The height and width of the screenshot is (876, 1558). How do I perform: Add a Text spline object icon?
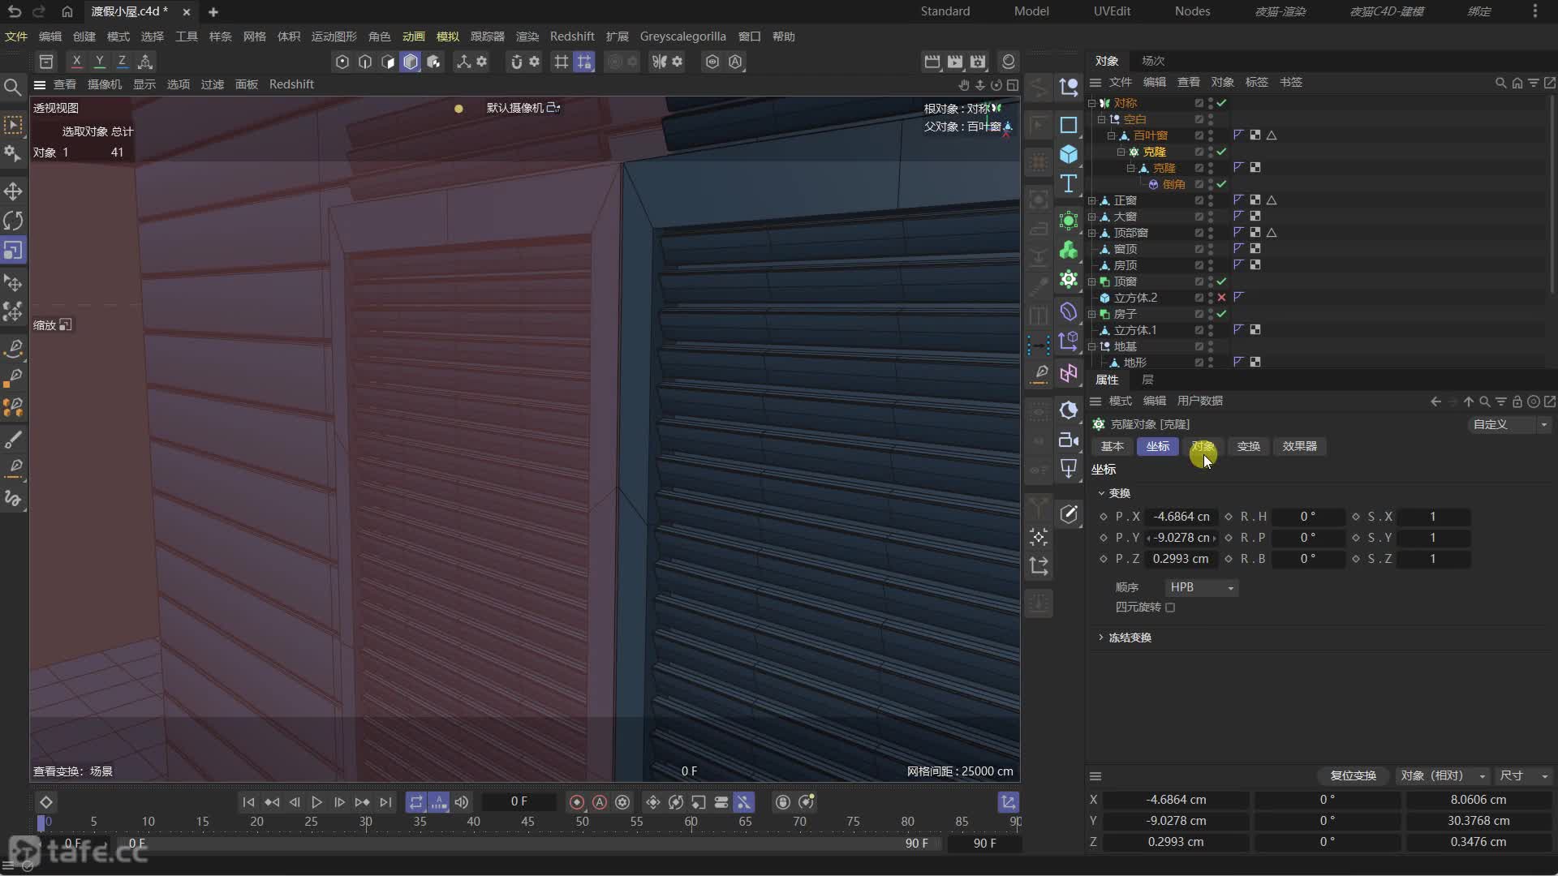tap(1069, 183)
